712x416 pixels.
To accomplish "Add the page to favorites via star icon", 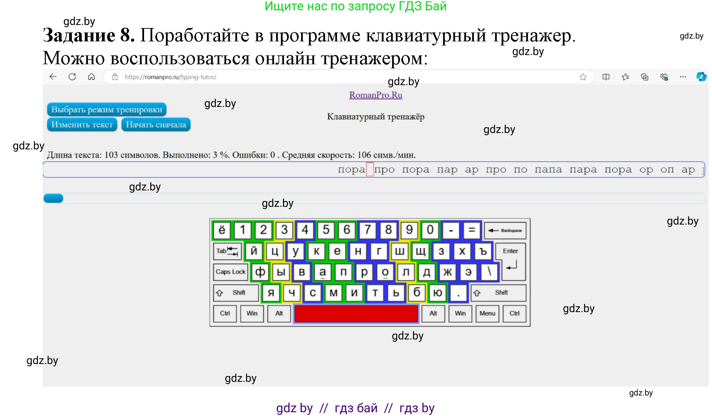I will (x=583, y=77).
